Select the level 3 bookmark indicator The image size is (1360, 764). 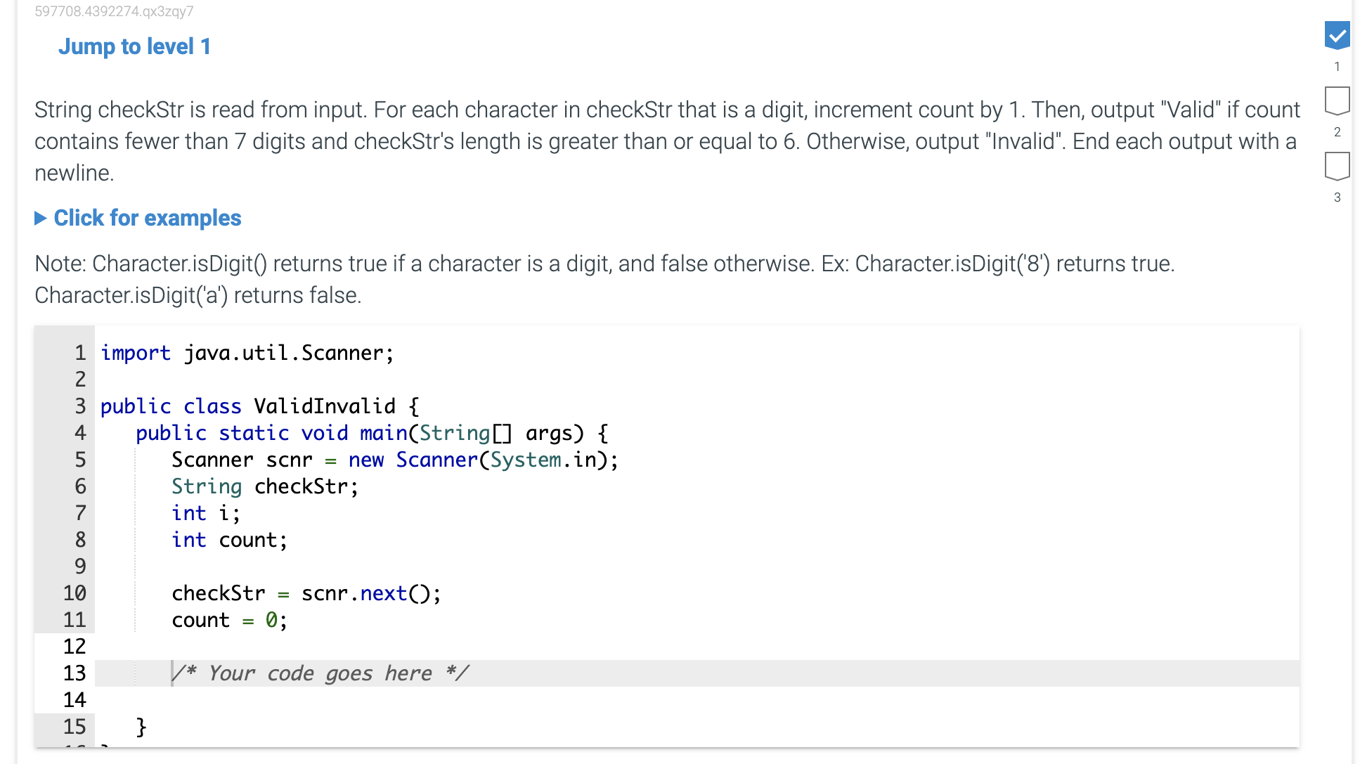coord(1337,166)
